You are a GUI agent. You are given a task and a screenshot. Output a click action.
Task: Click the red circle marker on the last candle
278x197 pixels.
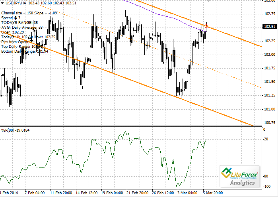206,26
